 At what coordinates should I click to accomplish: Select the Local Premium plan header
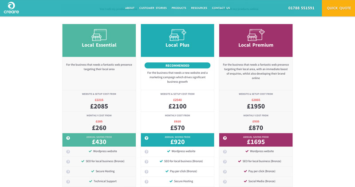pos(256,40)
